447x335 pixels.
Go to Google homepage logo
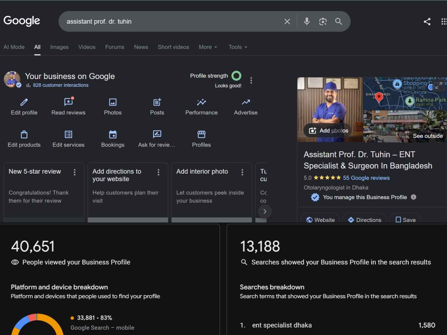22,21
